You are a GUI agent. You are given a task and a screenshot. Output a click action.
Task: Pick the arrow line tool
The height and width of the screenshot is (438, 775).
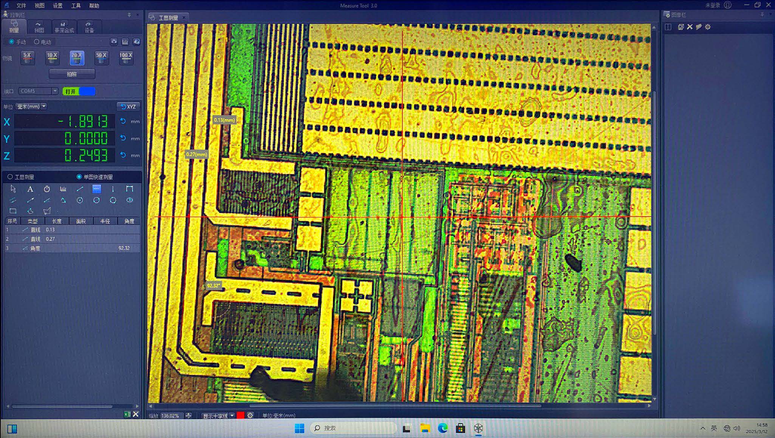[x=30, y=200]
